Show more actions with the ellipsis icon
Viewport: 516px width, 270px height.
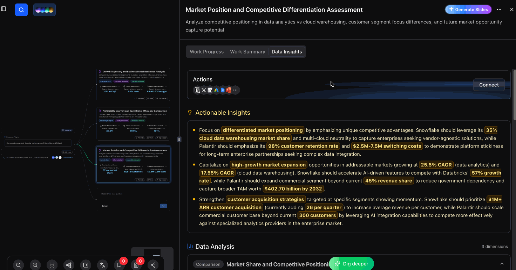click(236, 90)
